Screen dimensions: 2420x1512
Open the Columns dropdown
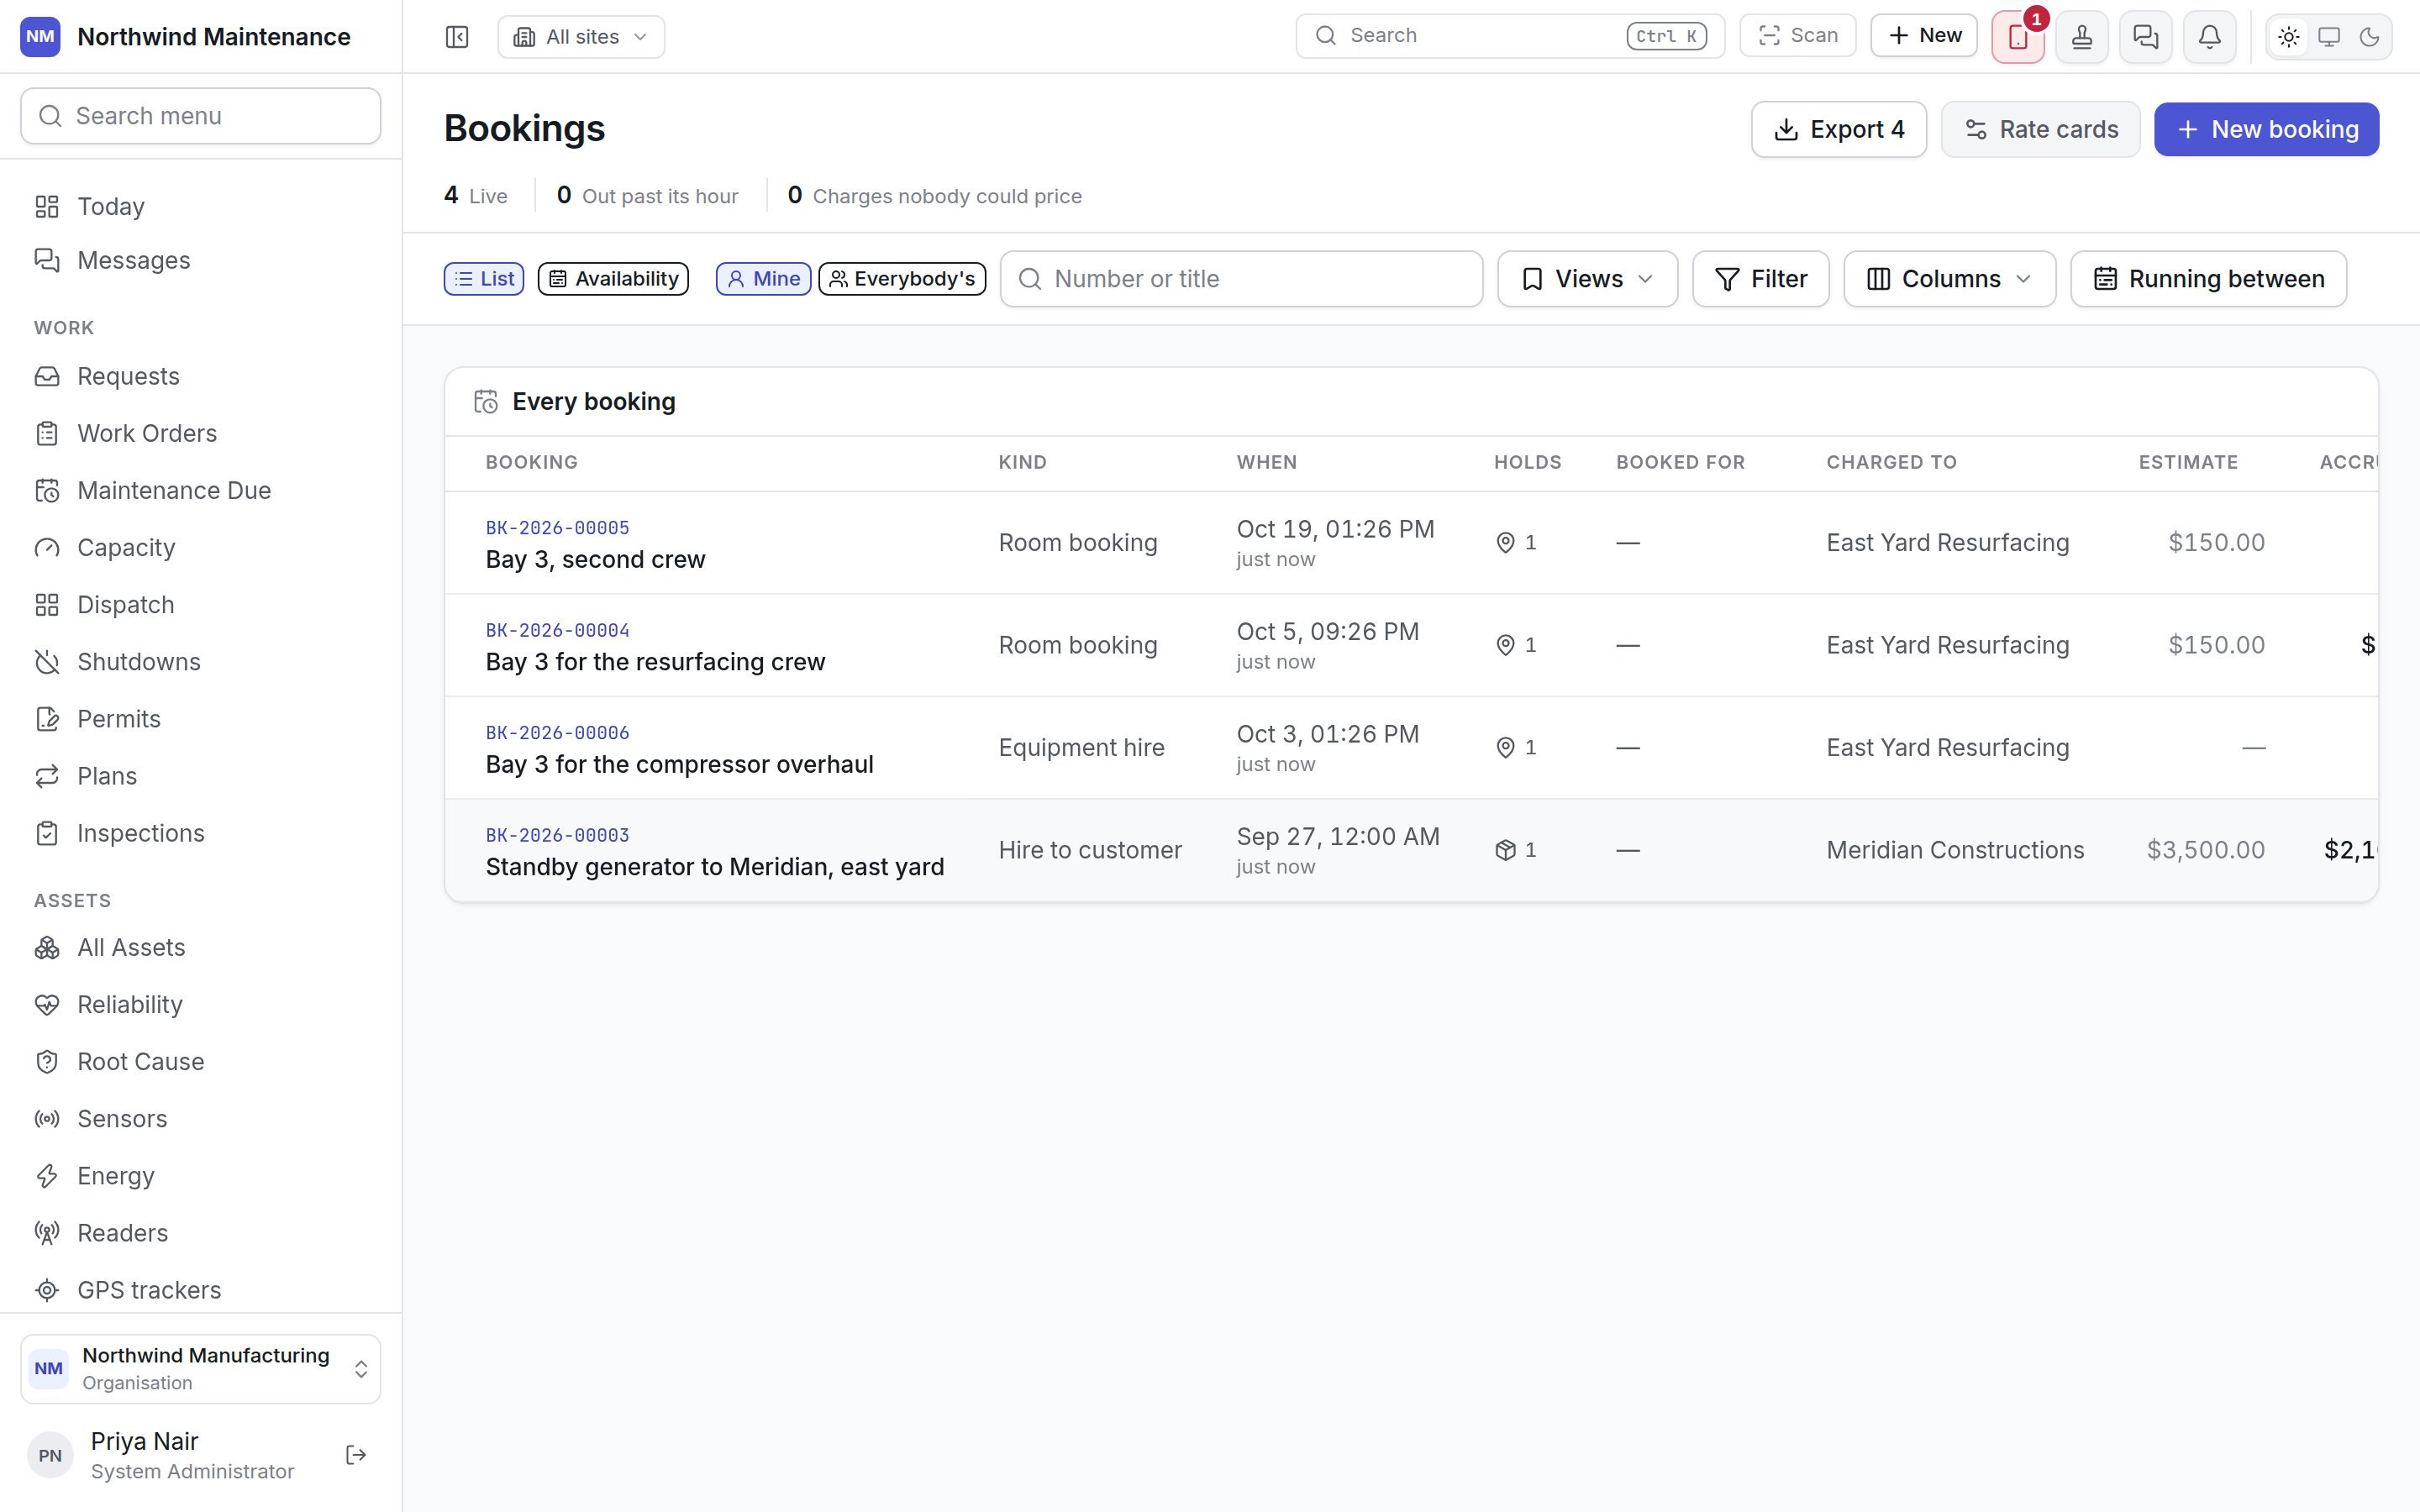pos(1949,279)
